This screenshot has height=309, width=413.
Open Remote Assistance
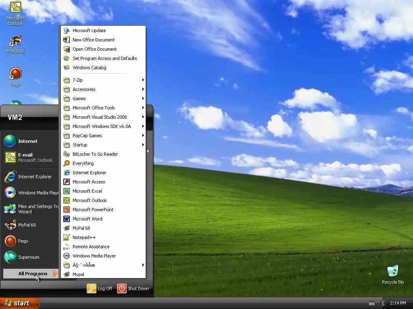point(103,247)
